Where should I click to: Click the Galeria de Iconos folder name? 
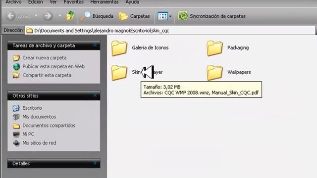(x=150, y=47)
